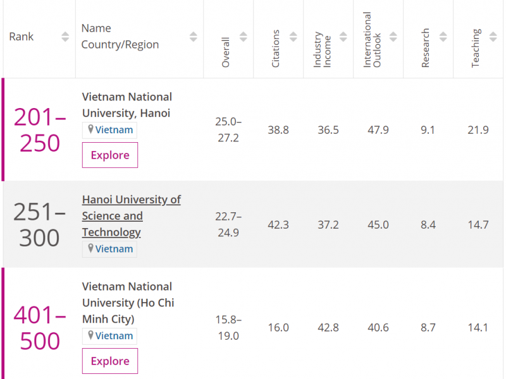
Task: Sort by Teaching score arrows
Action: pos(493,37)
